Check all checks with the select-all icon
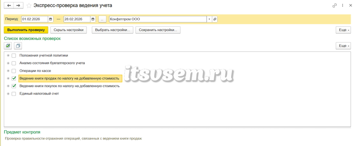 (8, 46)
